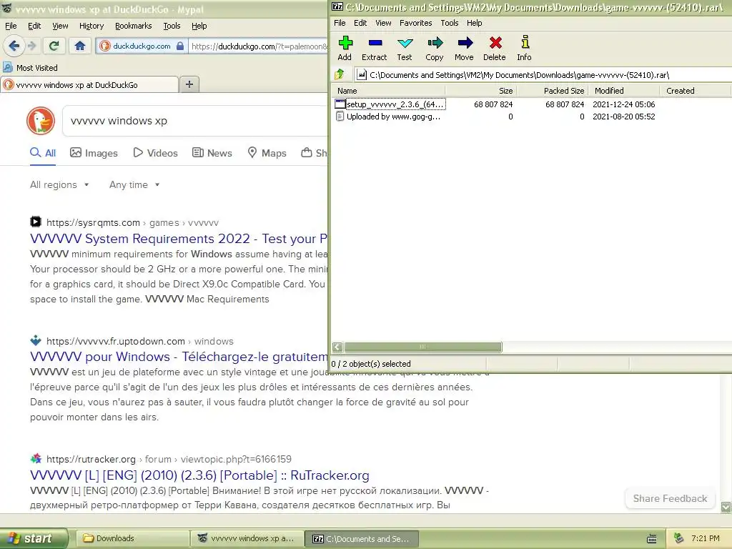Click the uptodown result favicon
Screen dimensions: 732x549
(36, 340)
